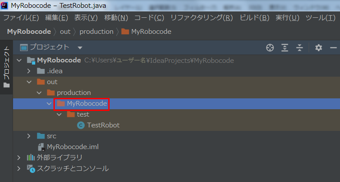Open the 表示(V) menu

[86, 18]
